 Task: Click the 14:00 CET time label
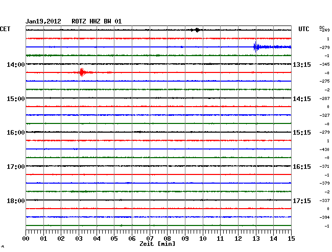pos(16,64)
